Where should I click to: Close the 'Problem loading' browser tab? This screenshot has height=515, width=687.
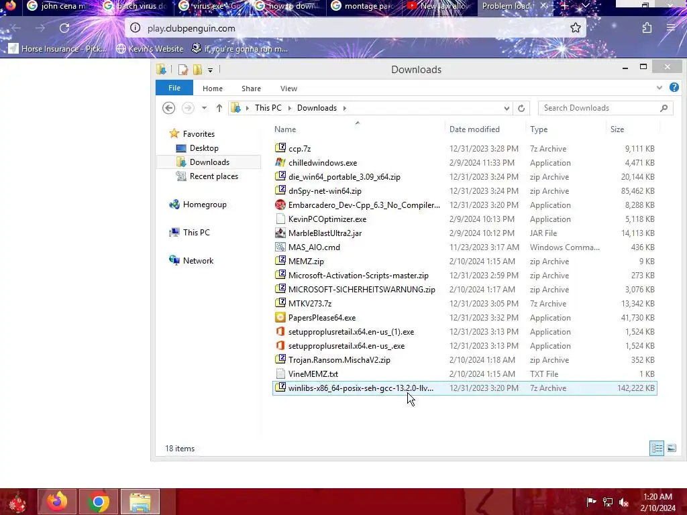[x=543, y=5]
